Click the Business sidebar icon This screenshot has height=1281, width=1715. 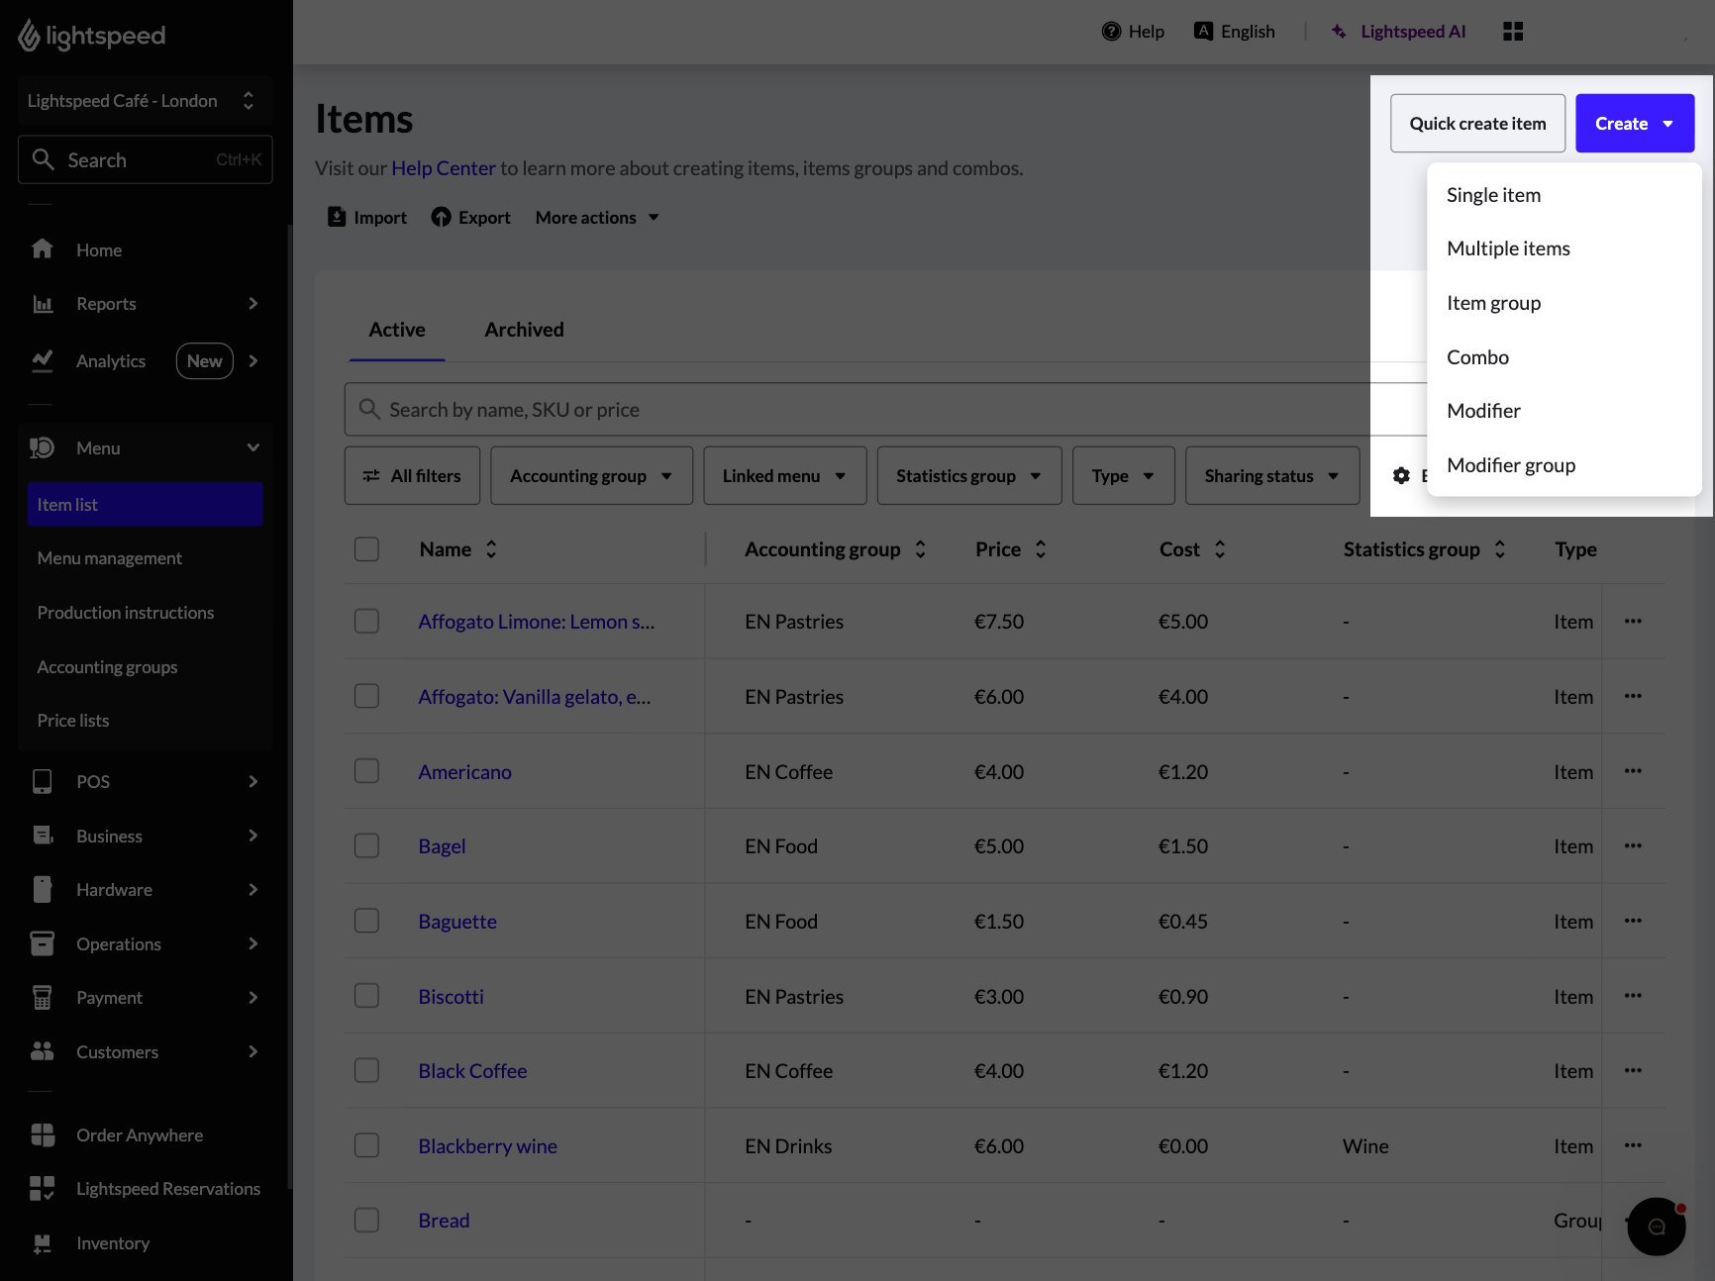42,836
